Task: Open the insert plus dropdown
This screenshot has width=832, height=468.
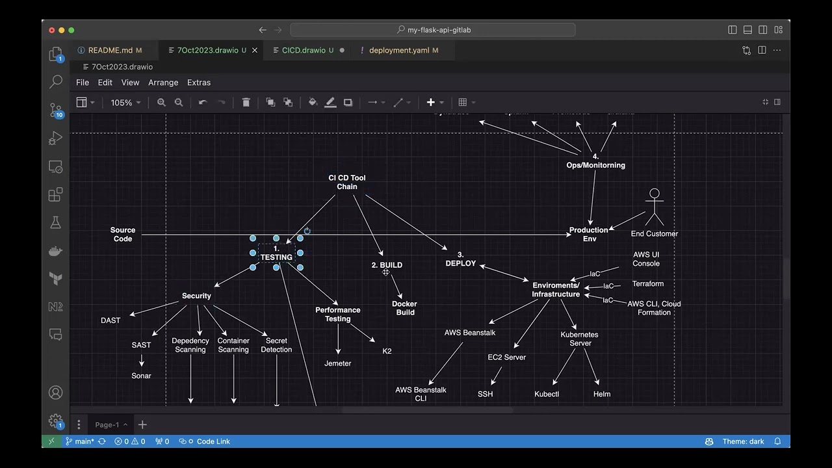Action: 435,103
